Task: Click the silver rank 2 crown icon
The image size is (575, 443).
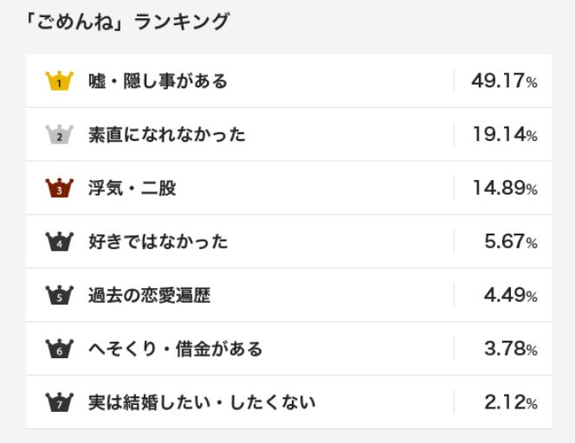Action: (x=59, y=135)
